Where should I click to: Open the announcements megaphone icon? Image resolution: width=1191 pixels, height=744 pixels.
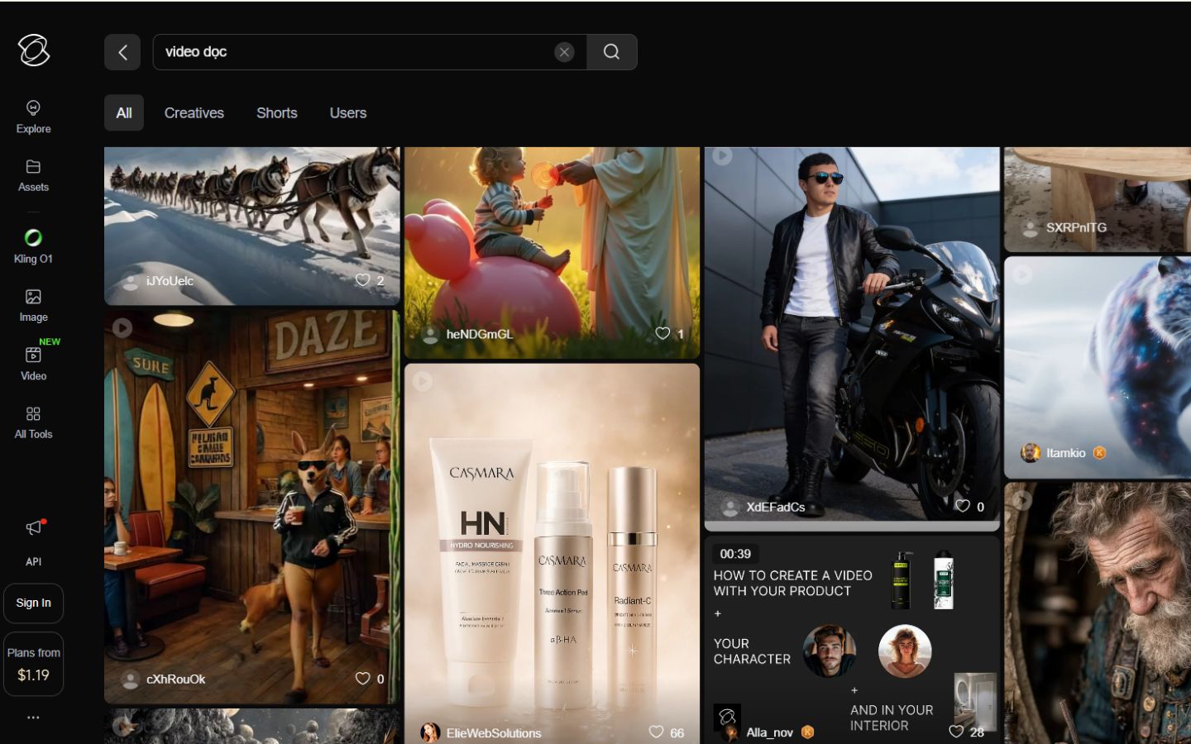(x=34, y=527)
